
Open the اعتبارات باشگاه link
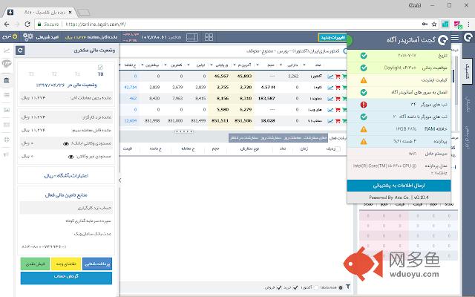click(x=66, y=176)
